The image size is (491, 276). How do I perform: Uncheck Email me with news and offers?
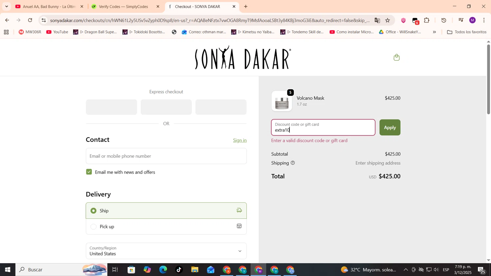(x=89, y=172)
